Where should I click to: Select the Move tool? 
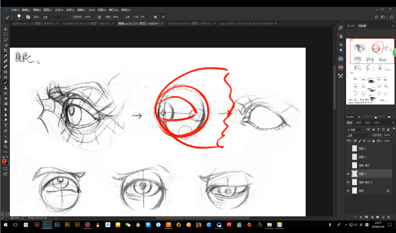pyautogui.click(x=5, y=29)
